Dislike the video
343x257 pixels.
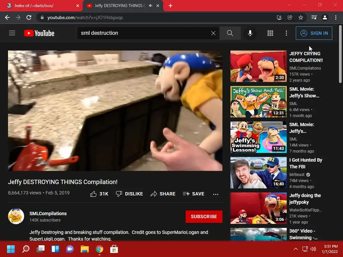tap(129, 194)
